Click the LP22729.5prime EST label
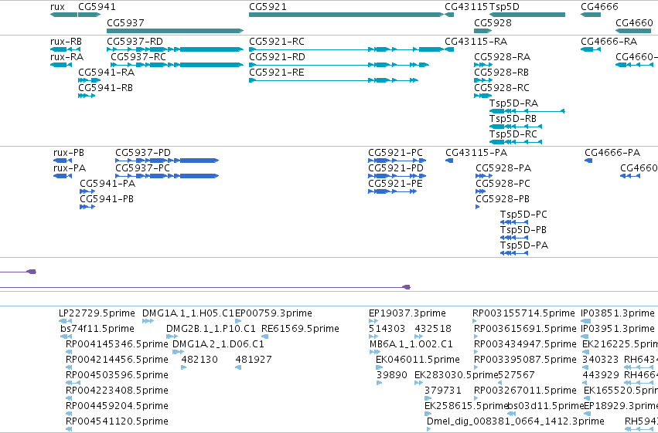This screenshot has width=658, height=433. (x=97, y=313)
